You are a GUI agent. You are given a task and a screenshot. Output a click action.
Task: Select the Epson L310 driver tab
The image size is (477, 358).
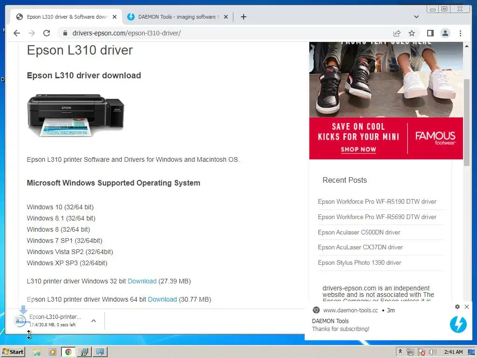(x=66, y=17)
